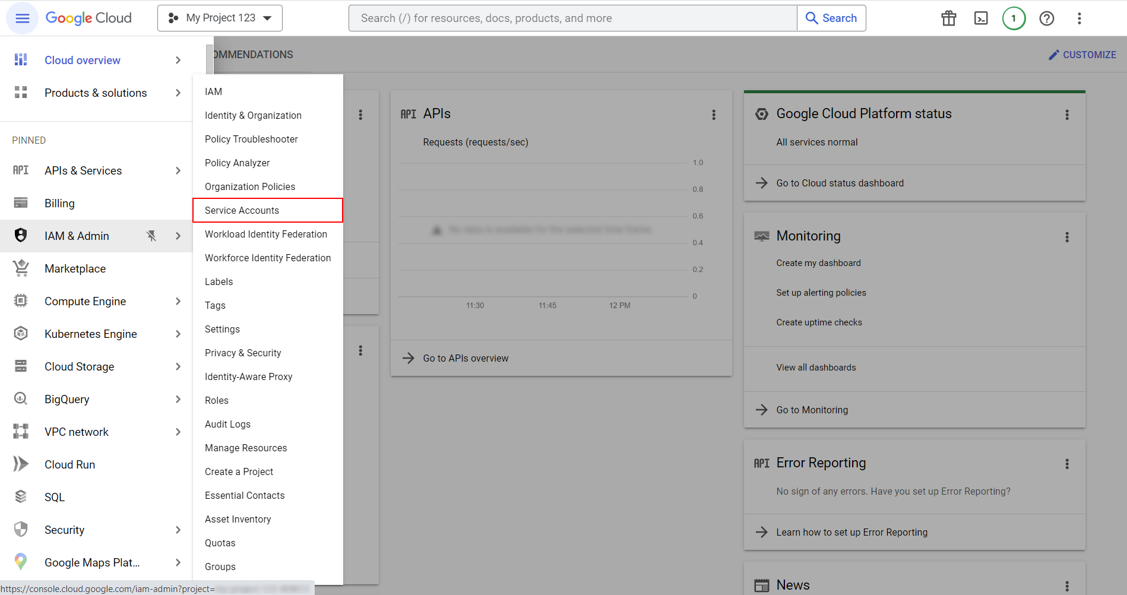1127x595 pixels.
Task: Expand BigQuery submenu arrow
Action: (178, 399)
